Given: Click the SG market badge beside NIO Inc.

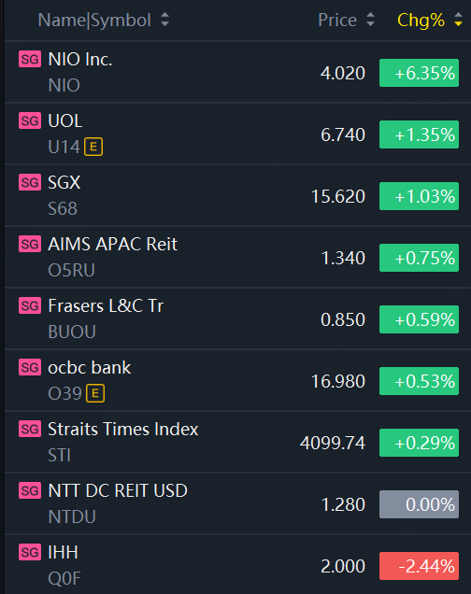Looking at the screenshot, I should click(30, 60).
